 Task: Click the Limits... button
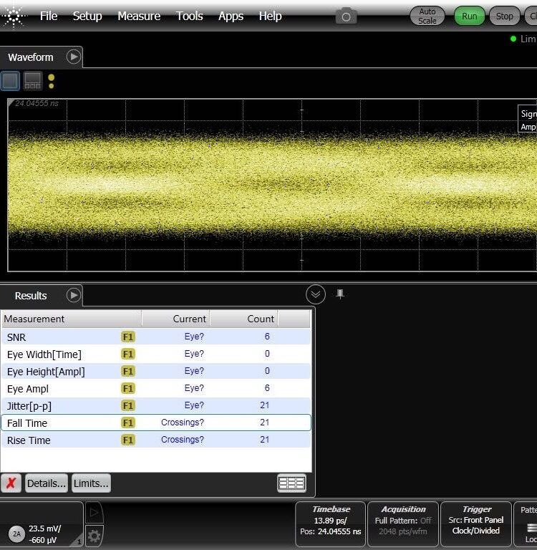click(91, 483)
